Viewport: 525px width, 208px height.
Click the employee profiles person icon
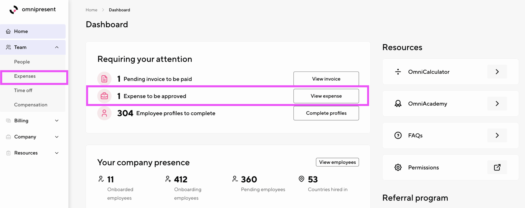(x=104, y=113)
